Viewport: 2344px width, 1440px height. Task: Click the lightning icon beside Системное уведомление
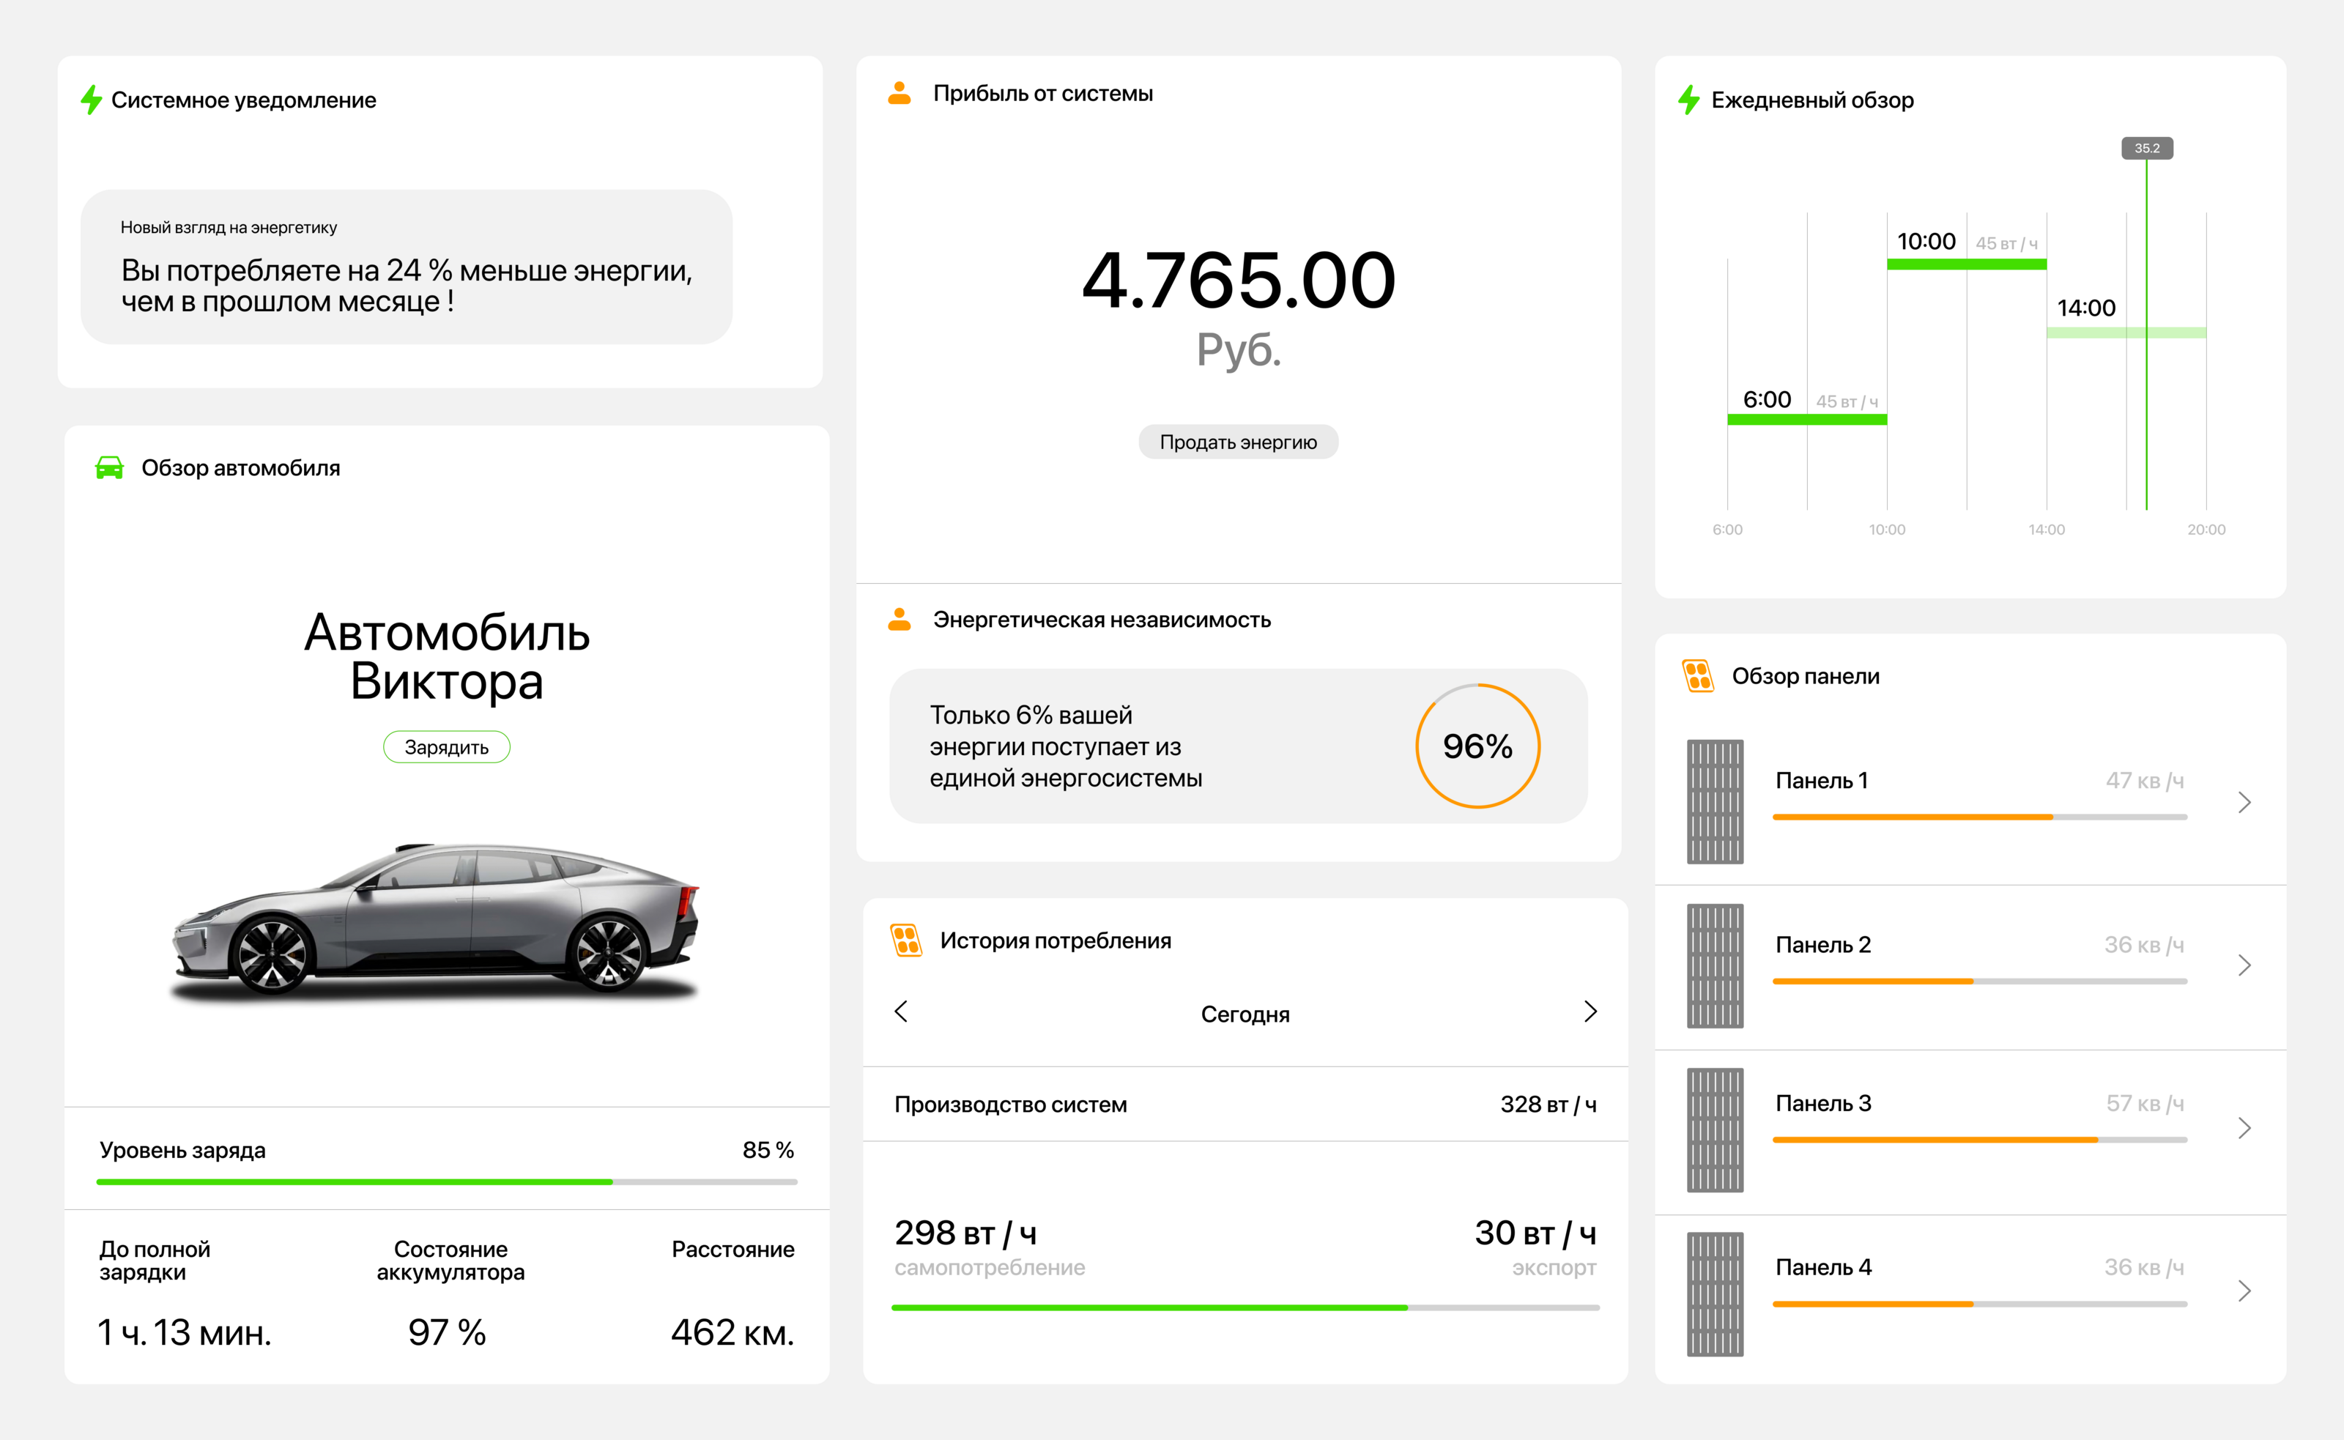point(92,100)
